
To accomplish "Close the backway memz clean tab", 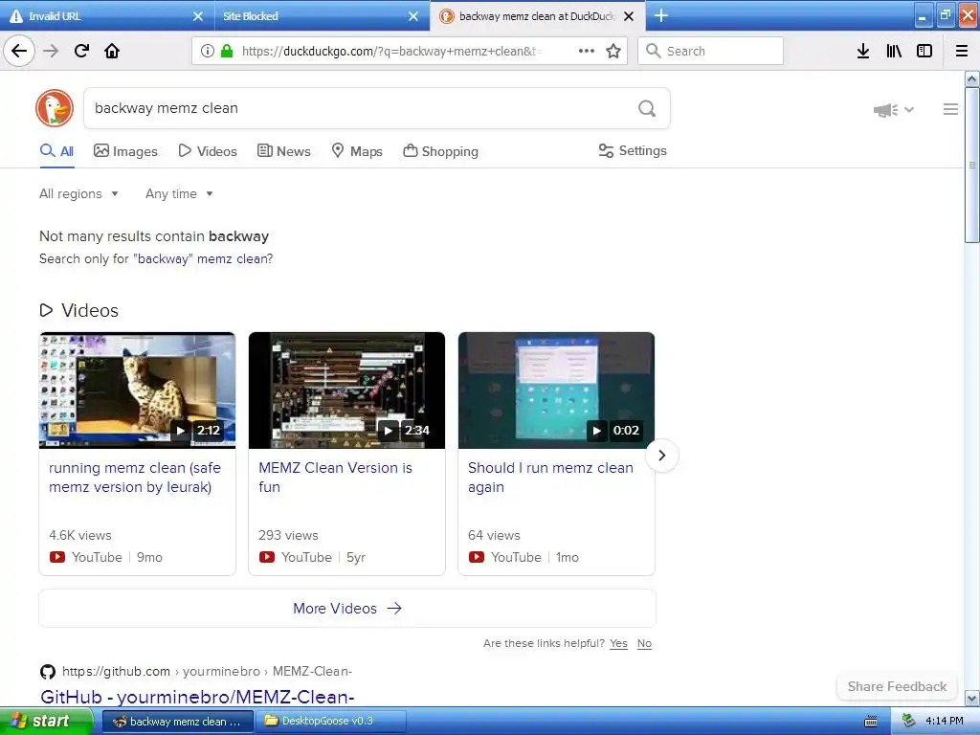I will 629,16.
